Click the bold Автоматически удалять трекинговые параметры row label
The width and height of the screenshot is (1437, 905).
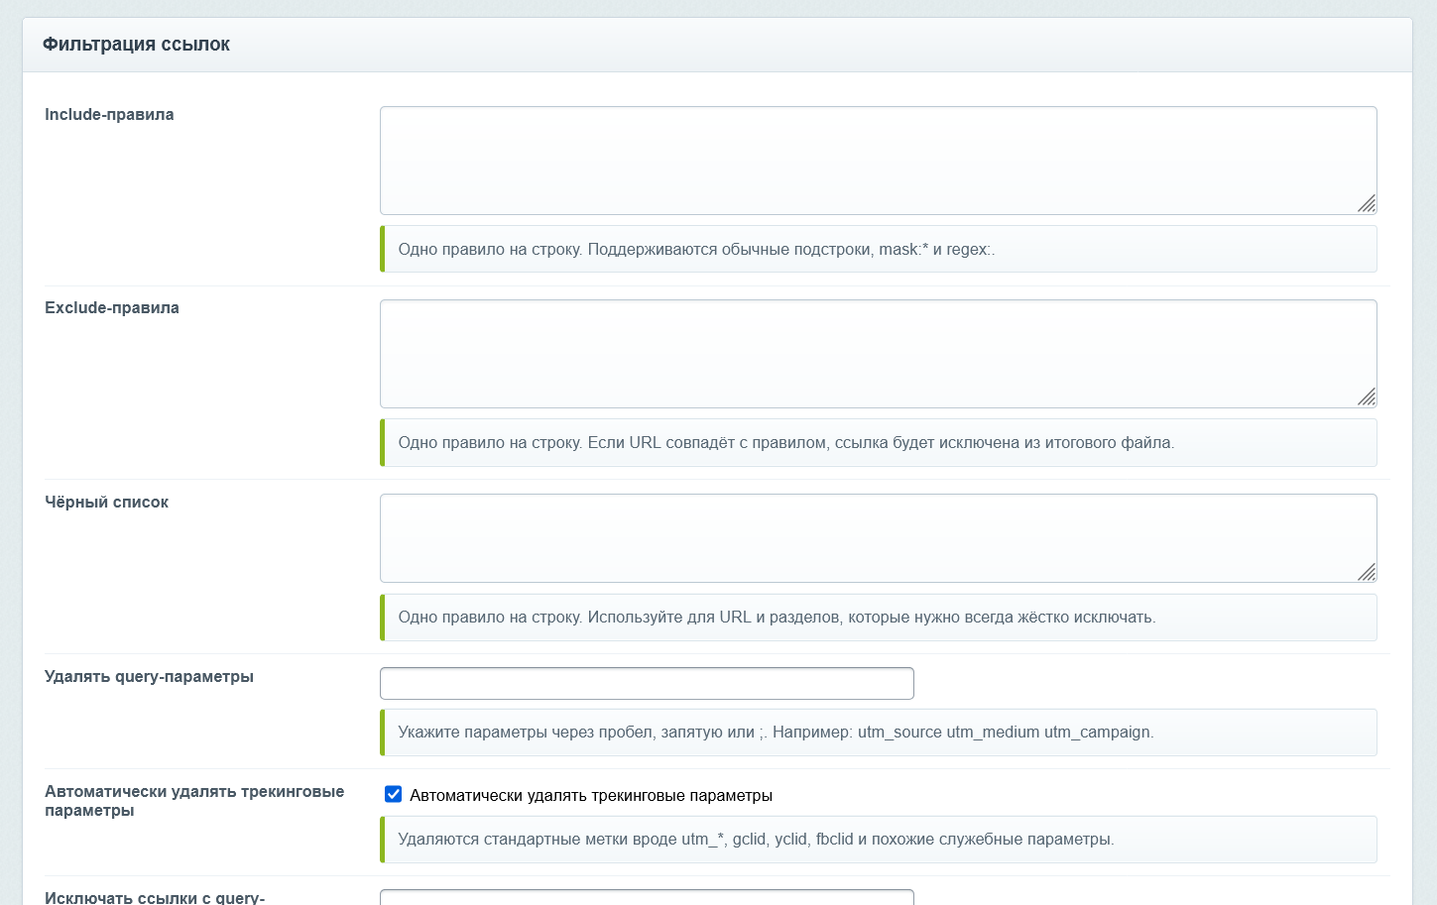[194, 801]
